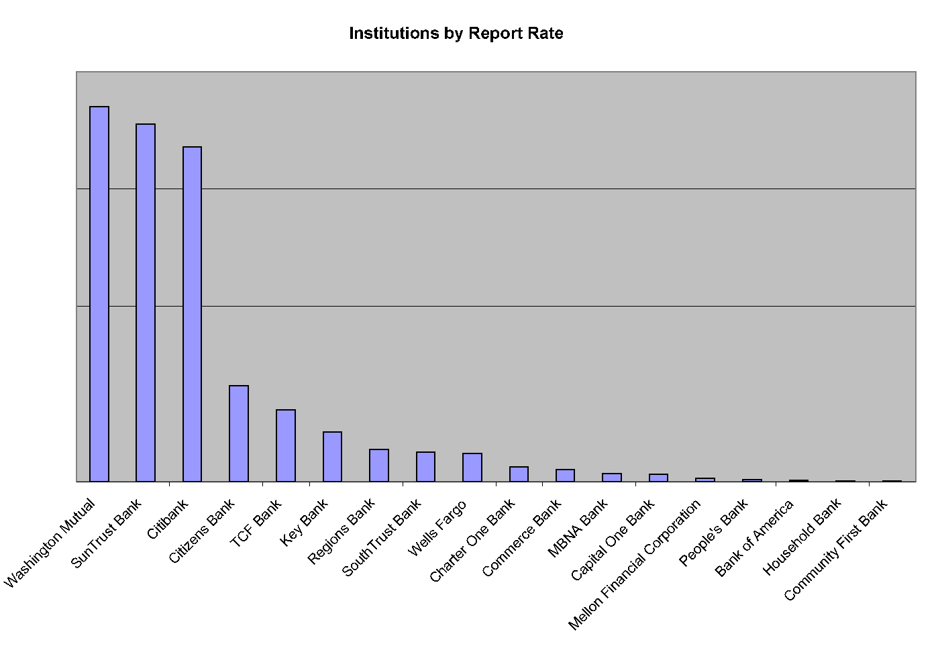Click the TCF Bank bar
The image size is (938, 646).
click(x=286, y=445)
